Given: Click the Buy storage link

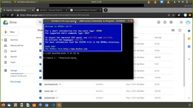Looking at the screenshot, I should (x=16, y=82).
